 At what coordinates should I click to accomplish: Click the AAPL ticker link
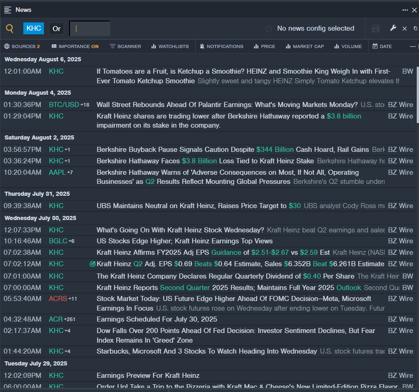pyautogui.click(x=57, y=172)
